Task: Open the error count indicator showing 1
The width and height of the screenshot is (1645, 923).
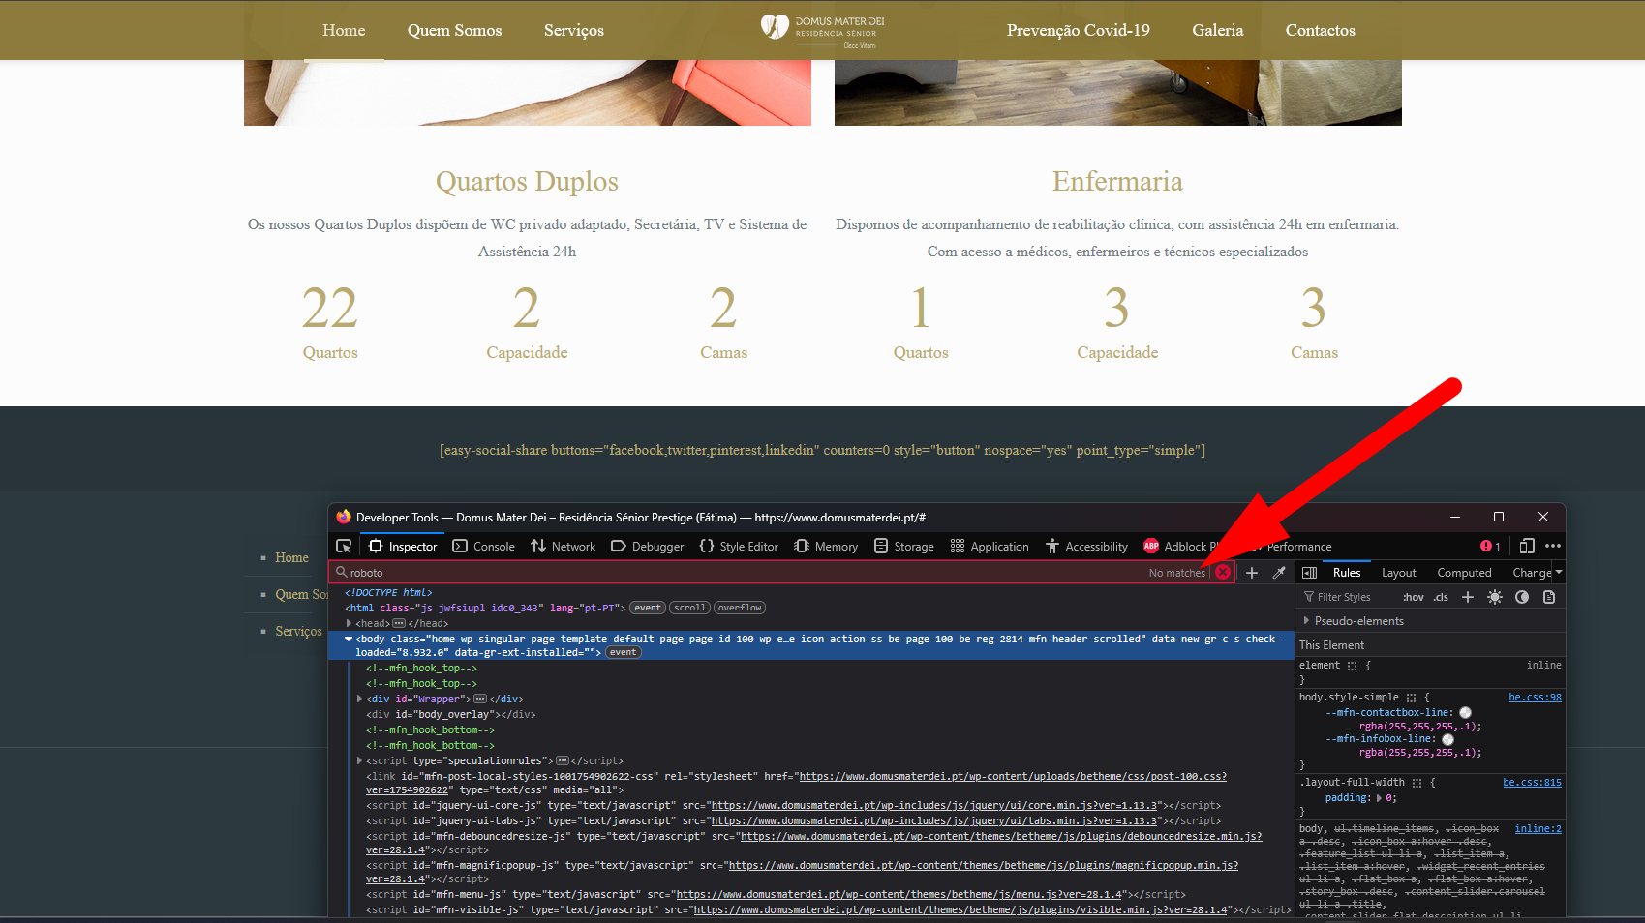Action: pyautogui.click(x=1490, y=547)
